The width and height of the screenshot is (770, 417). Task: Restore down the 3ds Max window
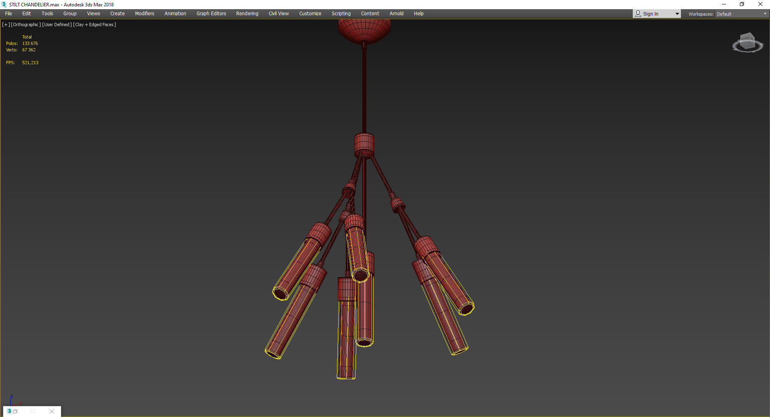click(742, 4)
